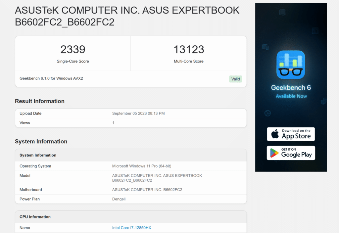Viewport: 339px width, 233px height.
Task: Open the Intel Core i7-12850HX link
Action: pos(131,228)
